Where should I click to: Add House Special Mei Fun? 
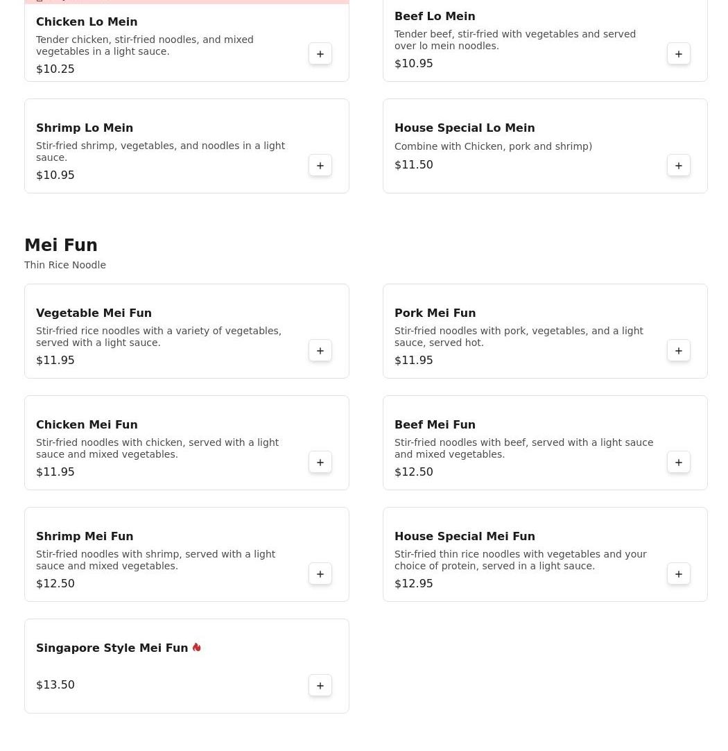tap(678, 574)
